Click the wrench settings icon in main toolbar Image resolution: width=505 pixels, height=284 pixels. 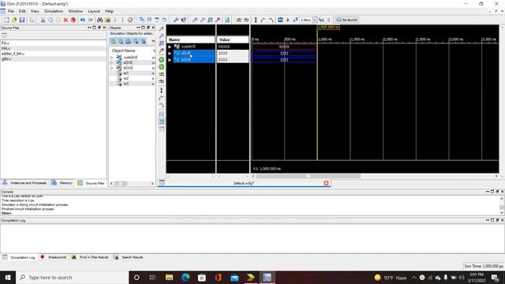coord(176,20)
